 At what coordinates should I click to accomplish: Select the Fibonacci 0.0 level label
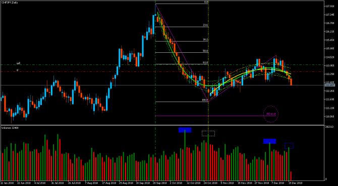[x=206, y=2]
